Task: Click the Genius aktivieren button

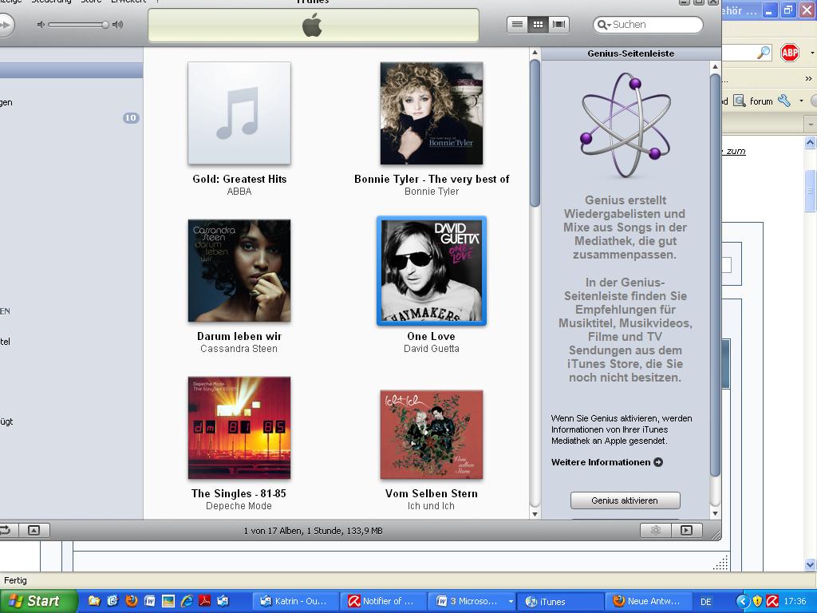Action: click(x=625, y=500)
